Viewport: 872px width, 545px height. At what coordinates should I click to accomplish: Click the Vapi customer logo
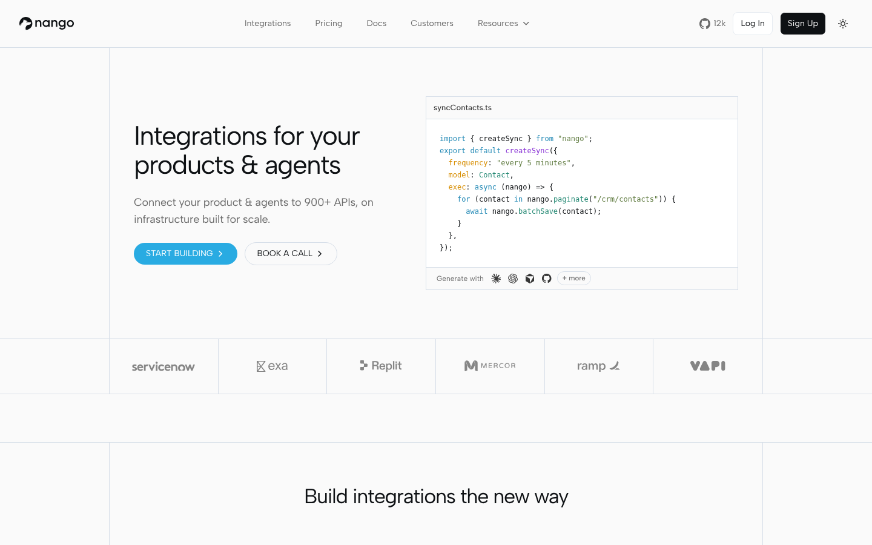pos(708,366)
